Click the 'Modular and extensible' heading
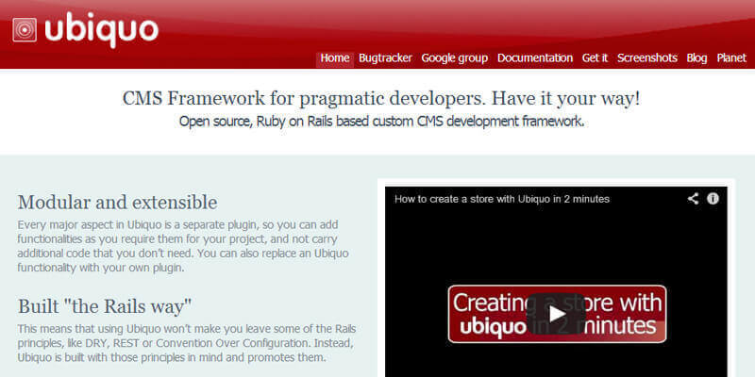The height and width of the screenshot is (377, 755). [x=117, y=203]
